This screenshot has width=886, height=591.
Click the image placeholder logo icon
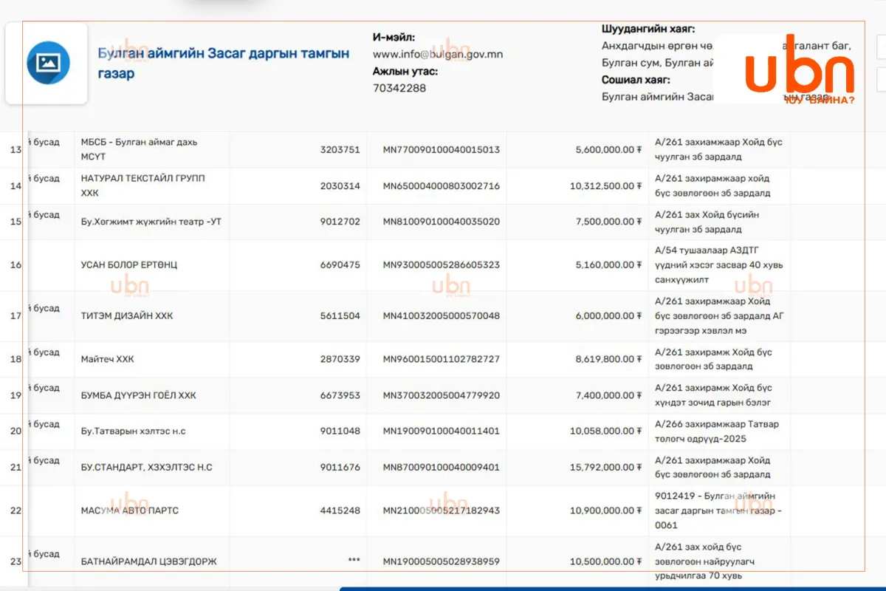click(x=48, y=63)
